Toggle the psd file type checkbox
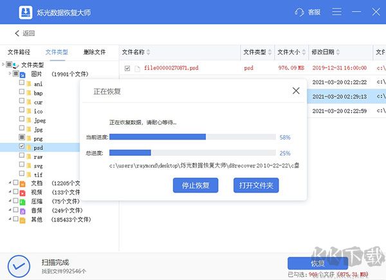Screen dimensions: 386x280 (22, 147)
